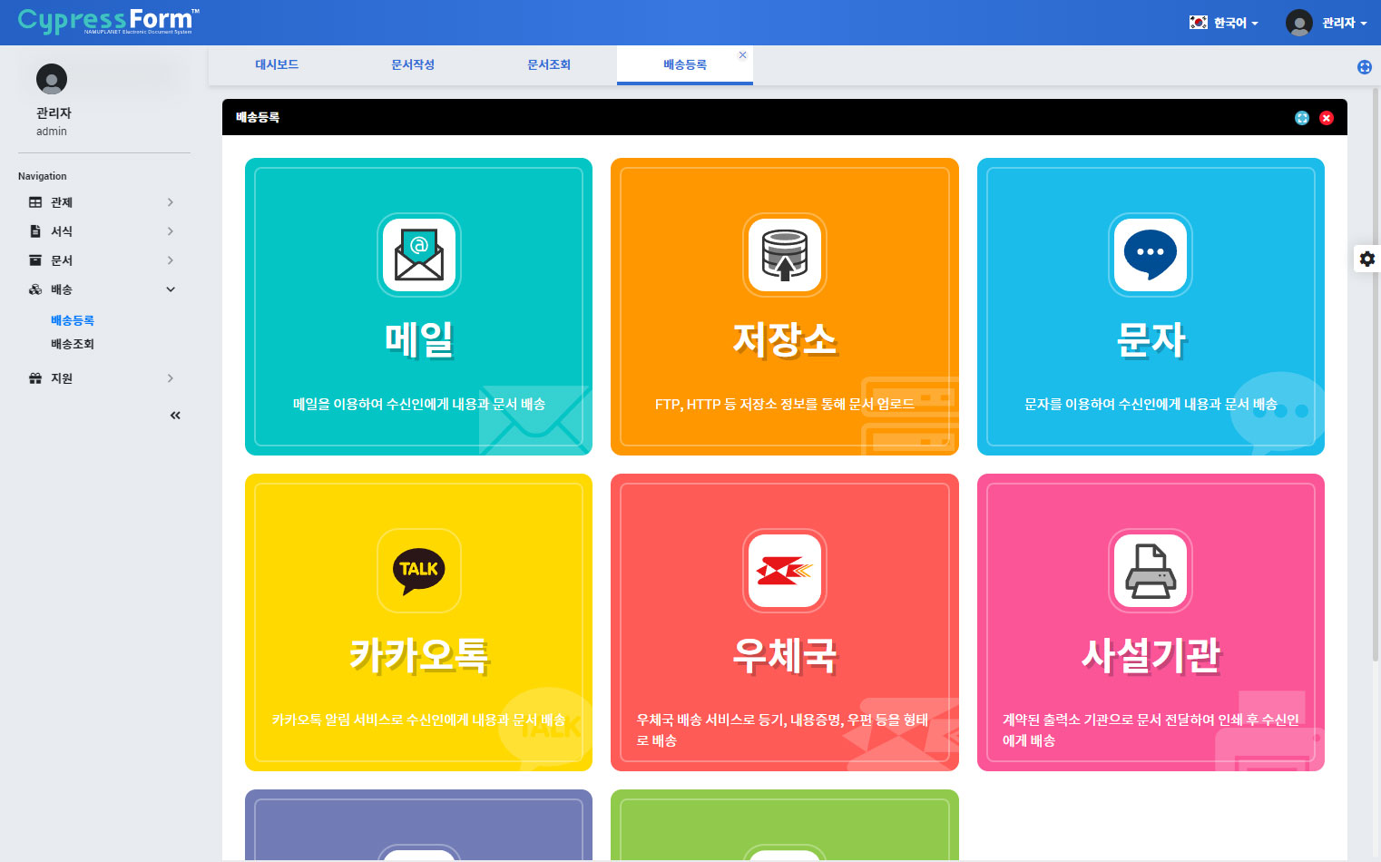Click the 사설기관 card title
Image resolution: width=1381 pixels, height=862 pixels.
click(1151, 655)
